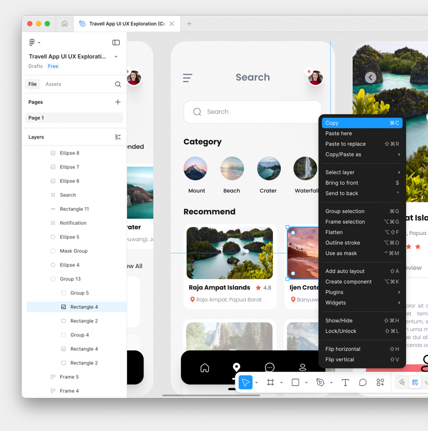Open the Frame tool options chevron
Image resolution: width=428 pixels, height=431 pixels.
pos(281,382)
